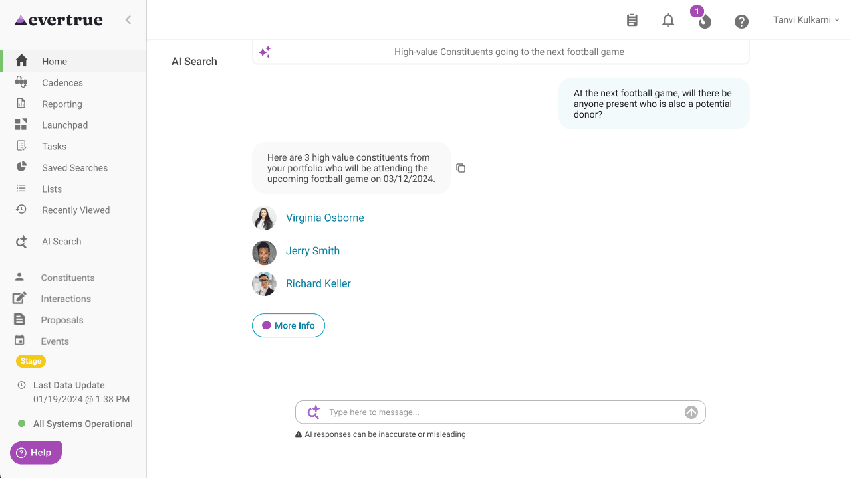Click the Reporting chart icon
This screenshot has height=478, width=851.
pos(21,104)
